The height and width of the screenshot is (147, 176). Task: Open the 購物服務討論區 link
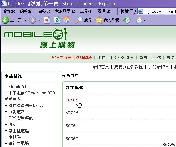pos(129,67)
